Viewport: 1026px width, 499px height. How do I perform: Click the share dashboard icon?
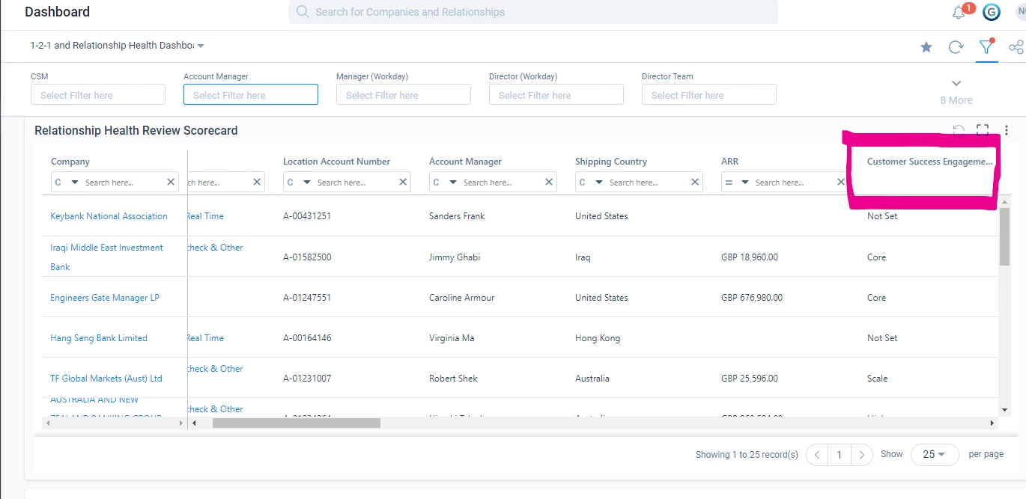tap(1016, 47)
